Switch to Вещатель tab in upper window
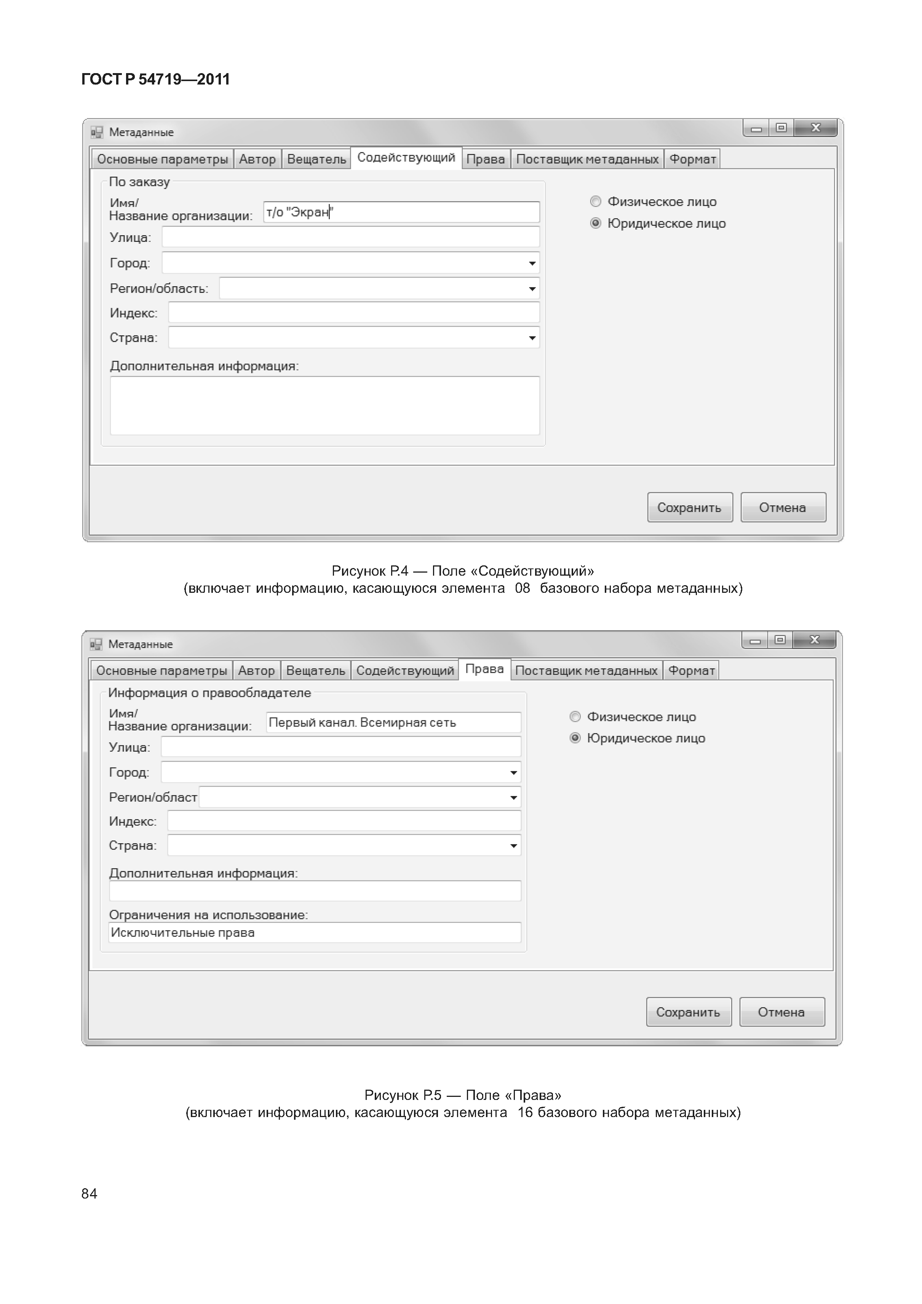Viewport: 922px width, 1304px height. tap(316, 160)
